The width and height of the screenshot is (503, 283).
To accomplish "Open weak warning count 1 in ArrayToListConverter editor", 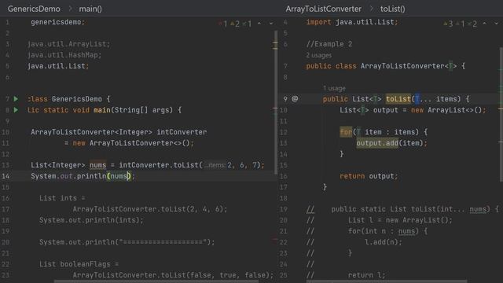I will pos(461,24).
